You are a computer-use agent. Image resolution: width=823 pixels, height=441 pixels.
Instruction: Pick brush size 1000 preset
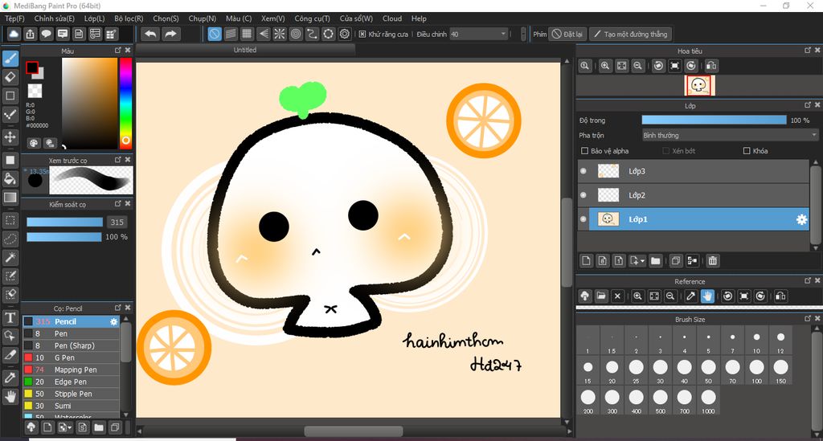(x=709, y=400)
